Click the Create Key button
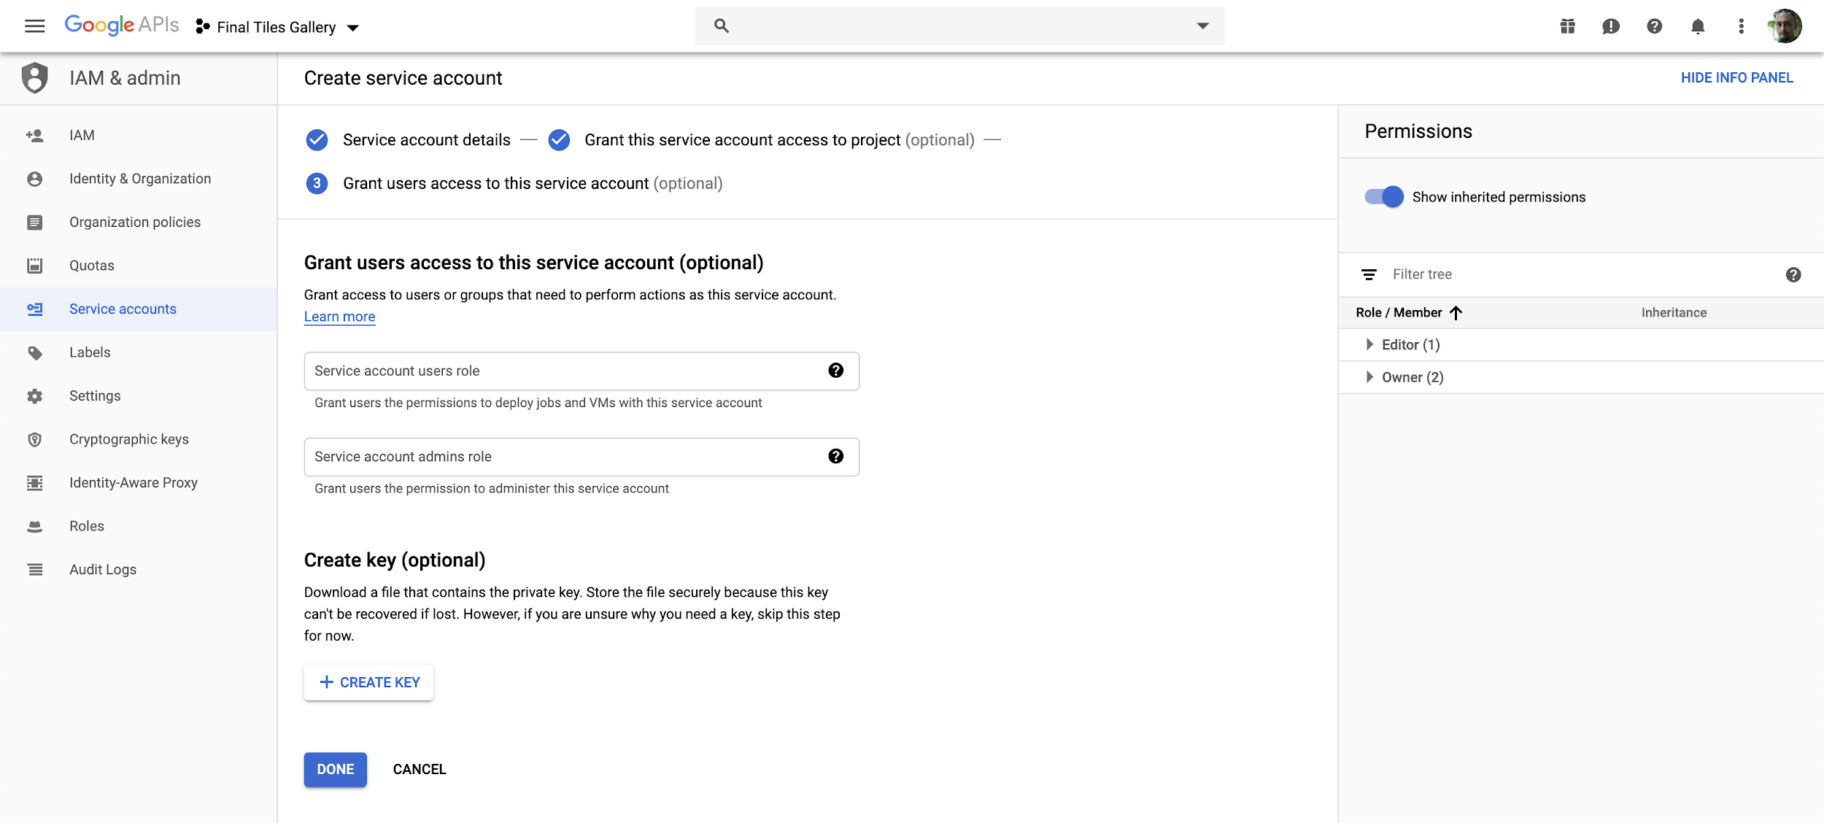Image resolution: width=1824 pixels, height=823 pixels. pyautogui.click(x=368, y=682)
